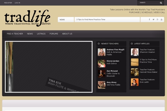Open the About Us menu item
The image size is (167, 111).
click(67, 34)
